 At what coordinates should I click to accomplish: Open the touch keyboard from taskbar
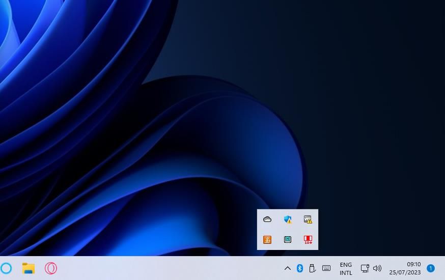click(326, 268)
